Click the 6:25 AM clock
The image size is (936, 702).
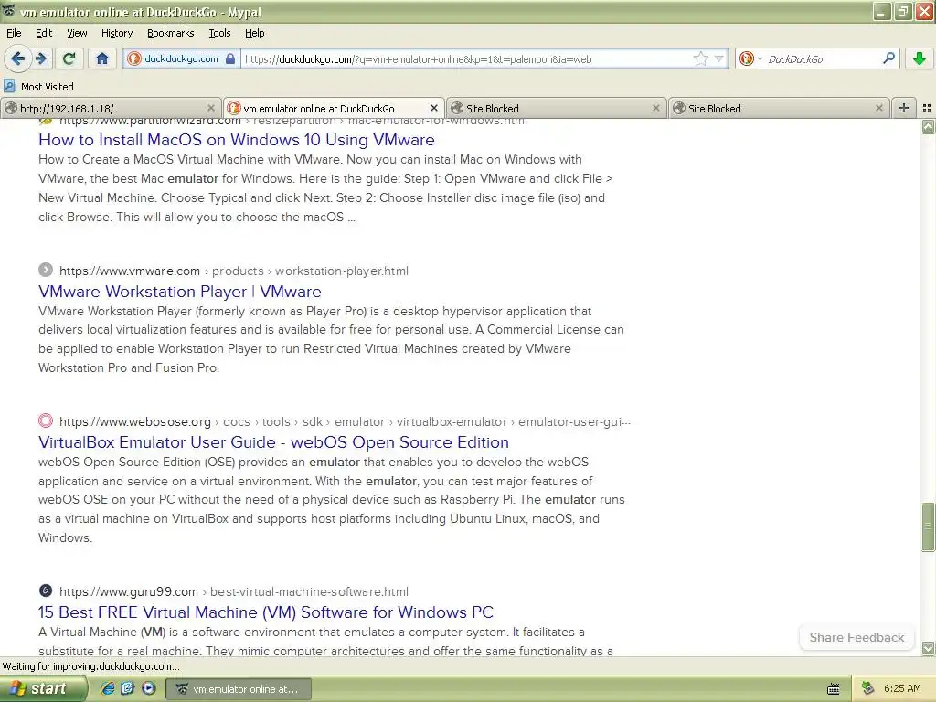[902, 689]
